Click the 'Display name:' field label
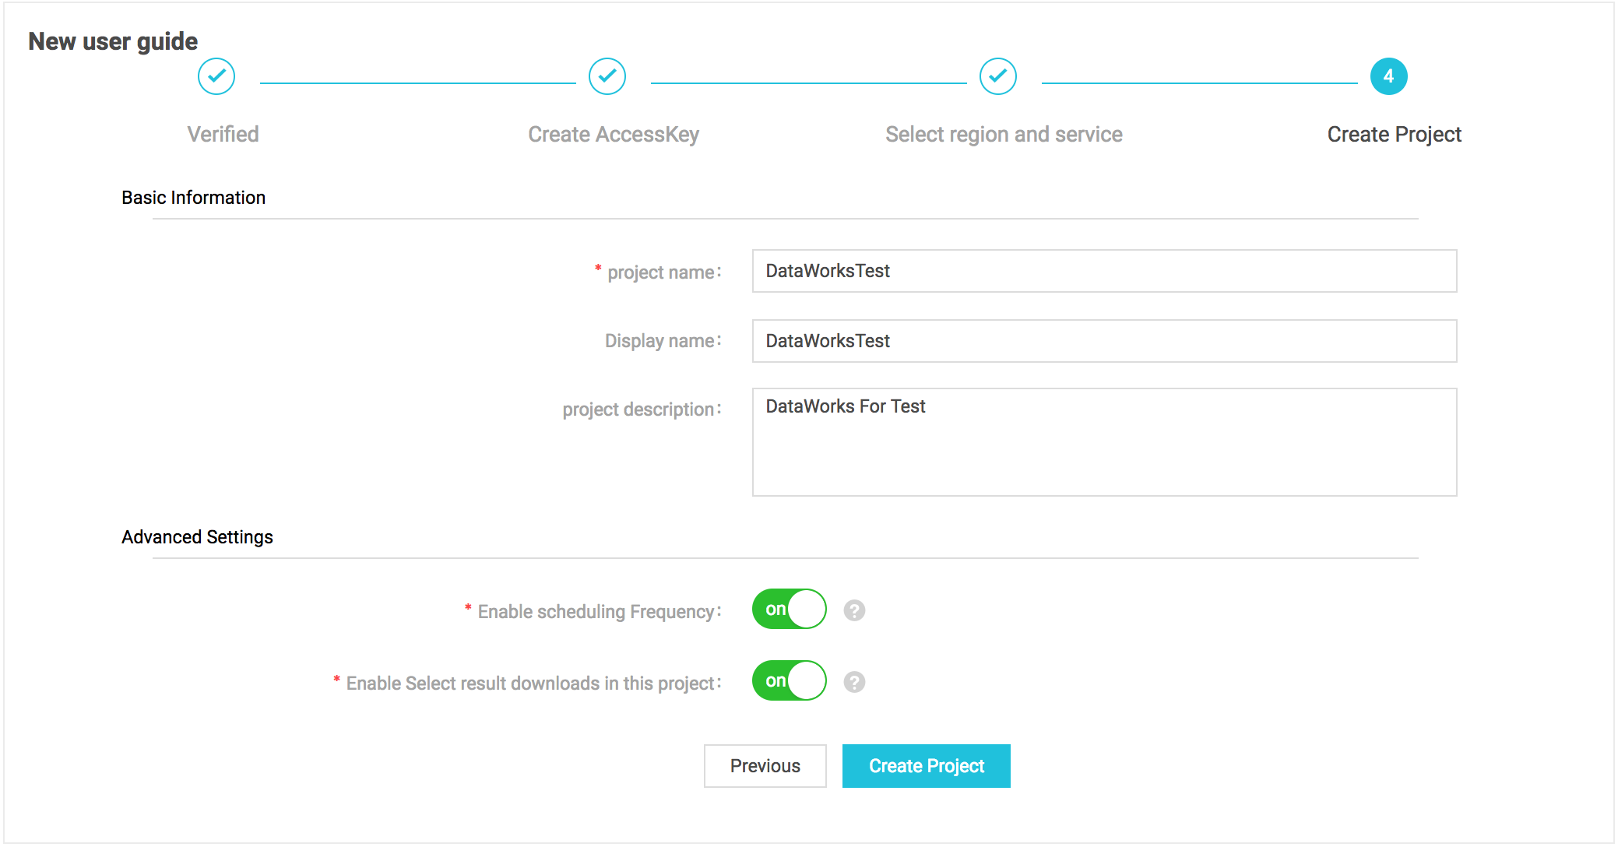 [x=663, y=341]
